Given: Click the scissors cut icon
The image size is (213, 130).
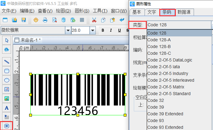Looking at the screenshot, I should point(94,20).
